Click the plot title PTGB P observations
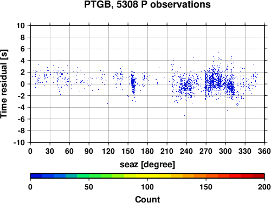This screenshot has height=203, width=271. (x=147, y=4)
